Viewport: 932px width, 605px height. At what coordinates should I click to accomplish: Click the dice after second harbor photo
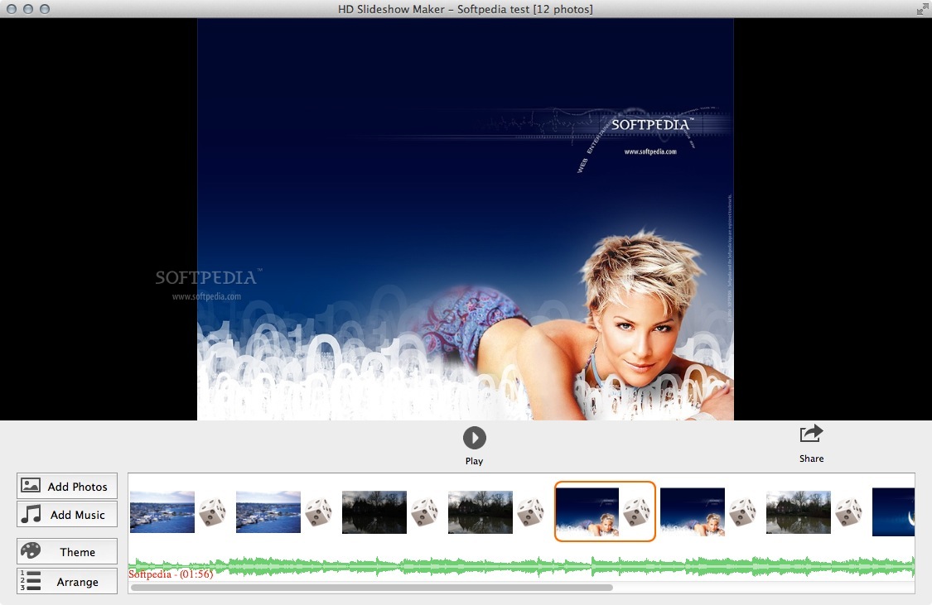pos(319,511)
